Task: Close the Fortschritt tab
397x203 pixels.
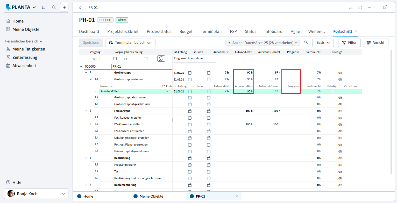Action: coord(356,31)
